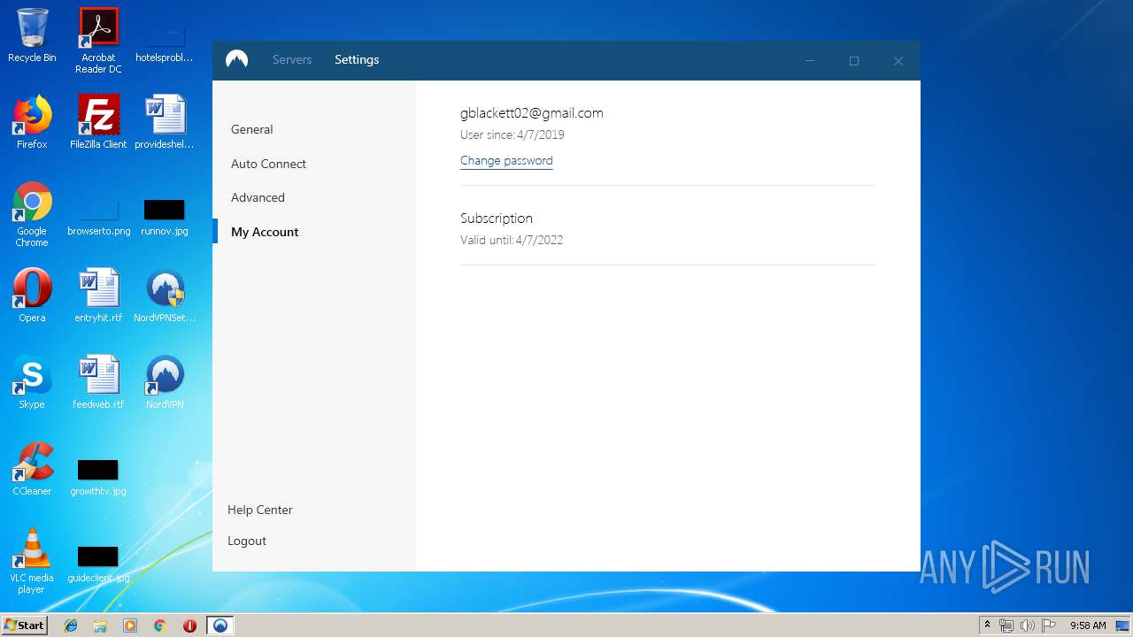Open Auto Connect settings
1133x637 pixels.
pos(268,164)
